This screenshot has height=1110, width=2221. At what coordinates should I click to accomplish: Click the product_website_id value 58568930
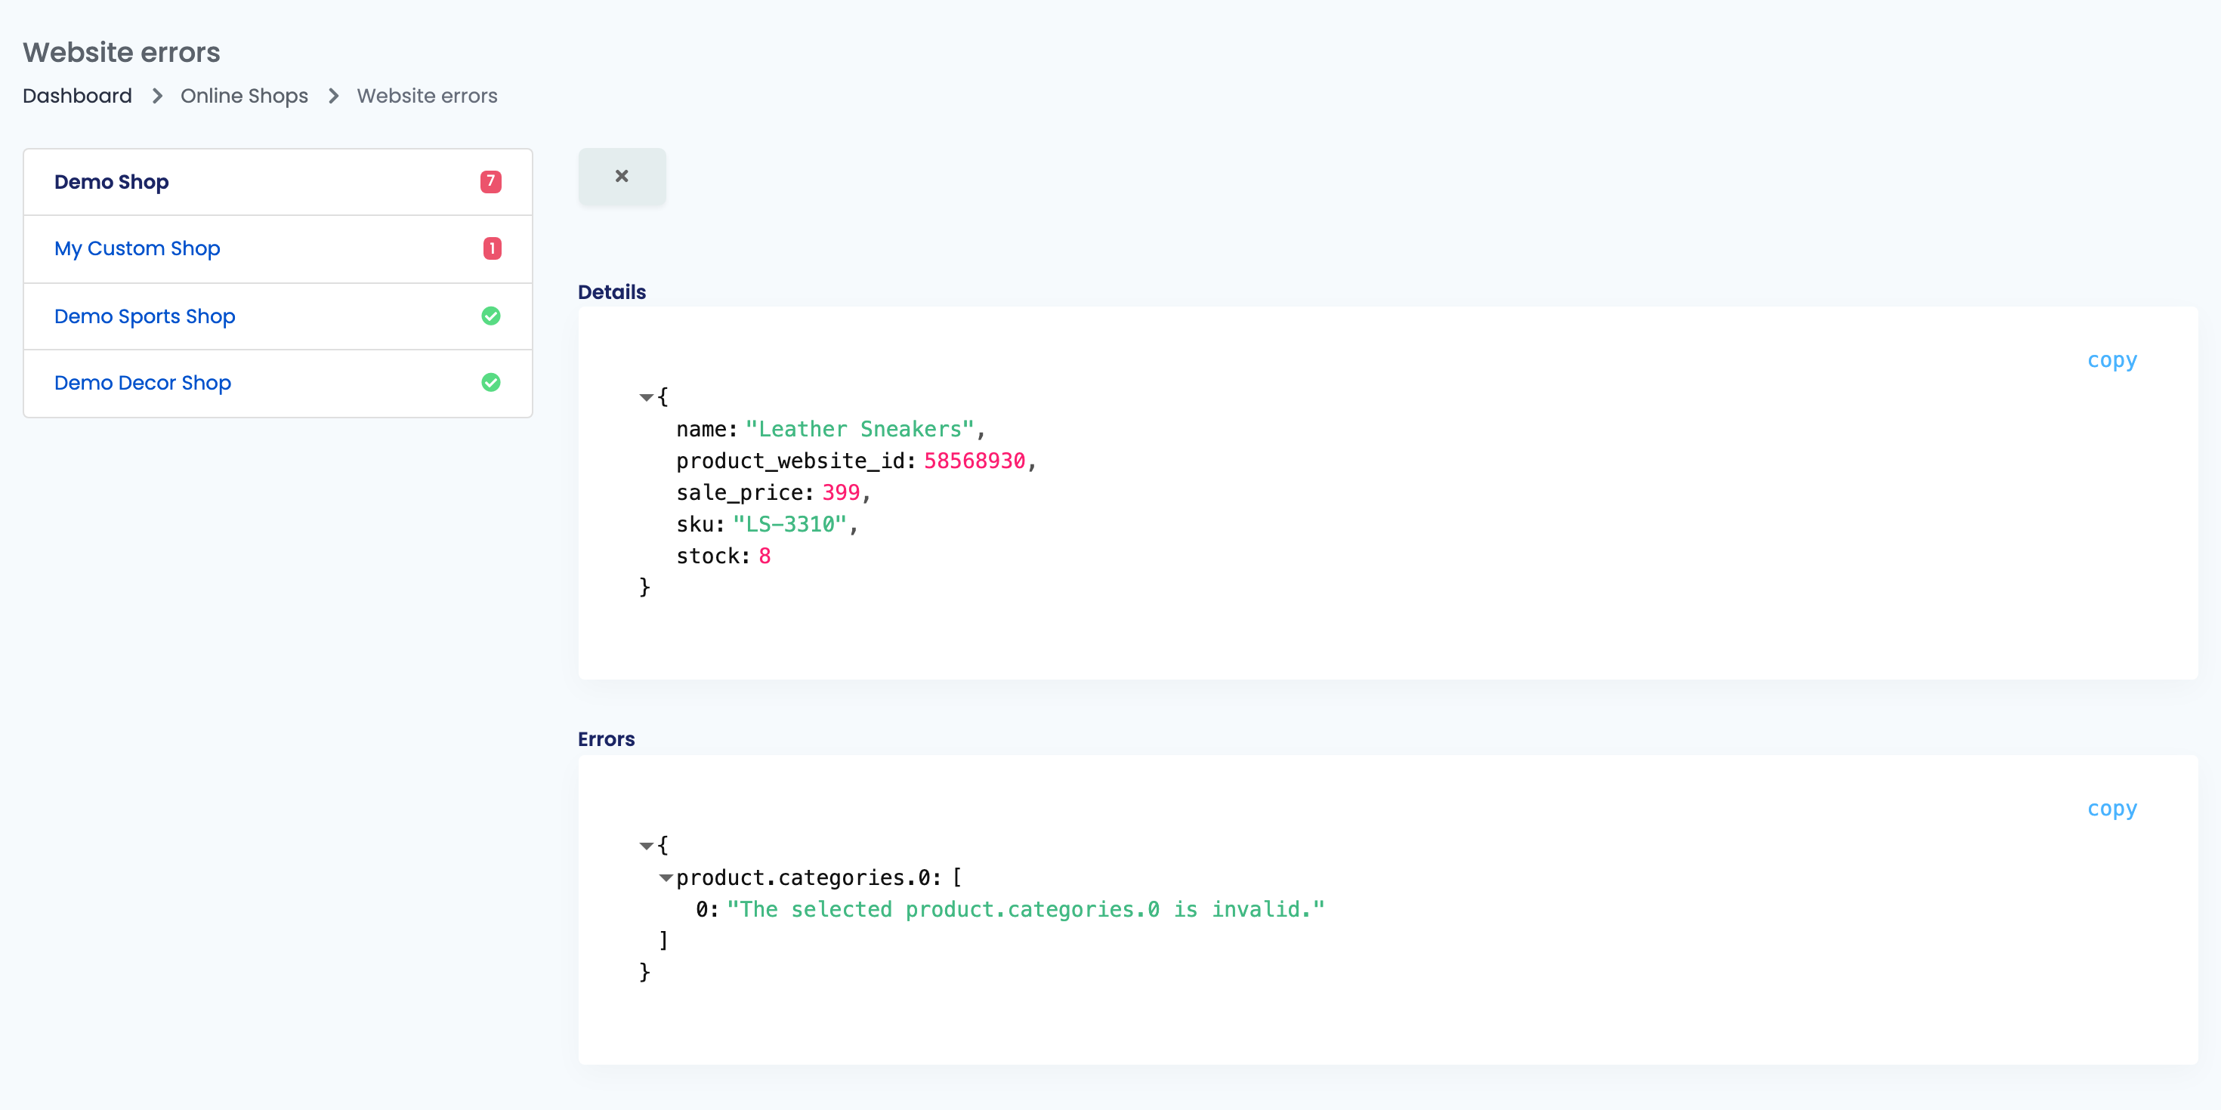coord(975,461)
